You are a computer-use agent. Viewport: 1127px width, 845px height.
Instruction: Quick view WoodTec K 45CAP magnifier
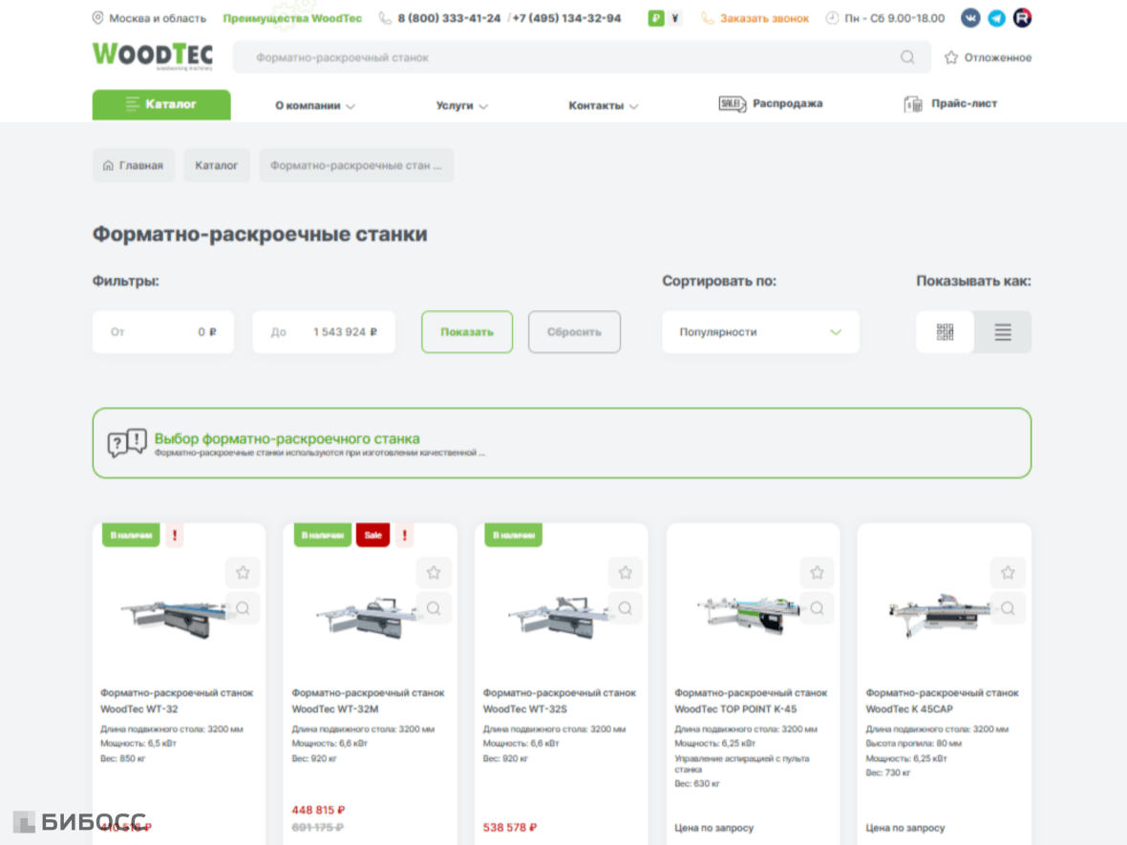pyautogui.click(x=1008, y=608)
